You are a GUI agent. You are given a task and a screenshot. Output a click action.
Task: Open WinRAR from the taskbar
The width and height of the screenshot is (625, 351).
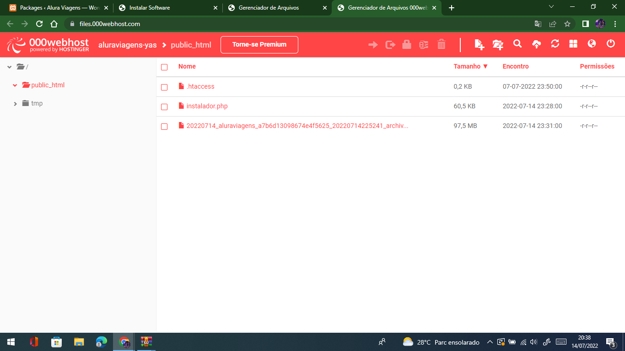146,342
